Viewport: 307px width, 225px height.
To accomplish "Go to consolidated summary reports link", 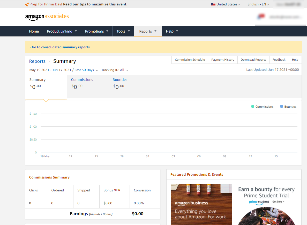I will tap(60, 47).
